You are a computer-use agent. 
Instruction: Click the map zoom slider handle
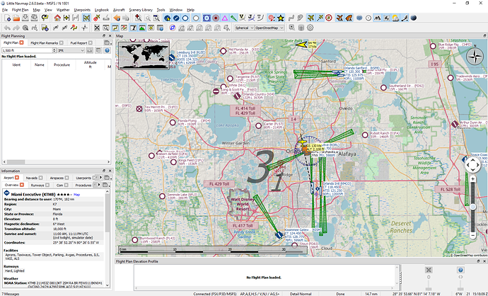pos(473,207)
